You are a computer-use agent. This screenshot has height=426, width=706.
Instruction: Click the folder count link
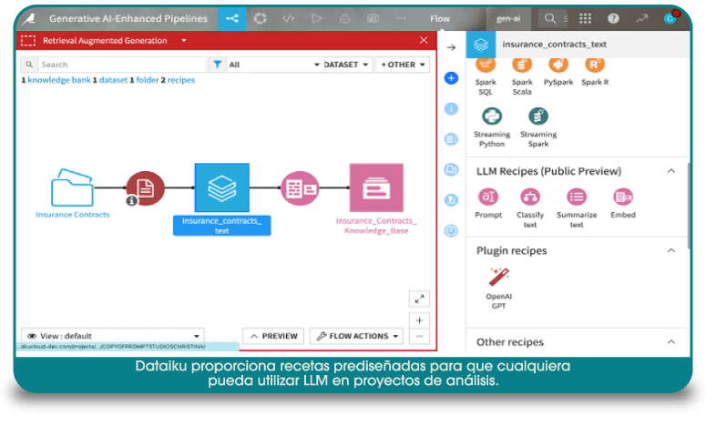(148, 80)
